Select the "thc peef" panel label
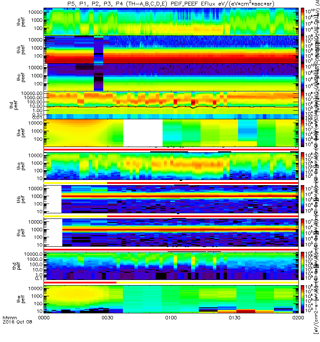320x342 pixels. tap(21, 78)
